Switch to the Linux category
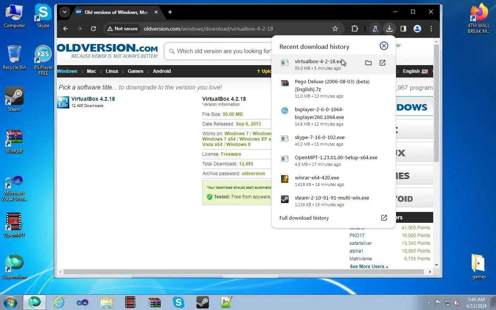This screenshot has width=496, height=310. (112, 71)
